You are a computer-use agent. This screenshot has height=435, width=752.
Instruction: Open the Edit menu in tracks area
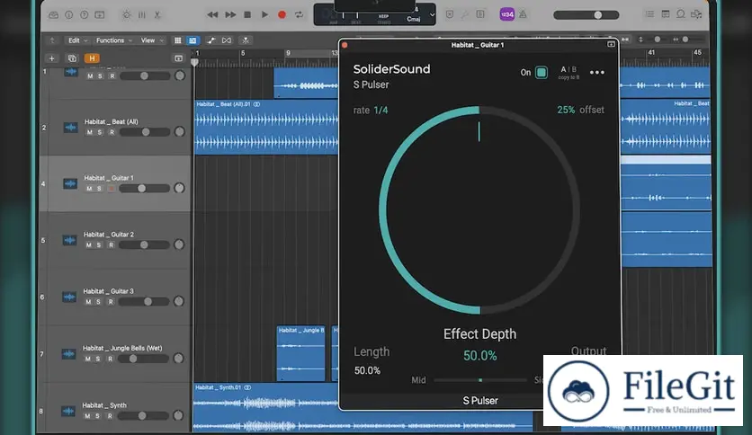pos(77,40)
